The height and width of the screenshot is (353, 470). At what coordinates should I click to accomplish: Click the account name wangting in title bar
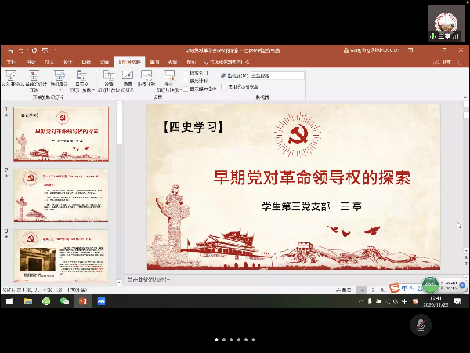(x=374, y=50)
